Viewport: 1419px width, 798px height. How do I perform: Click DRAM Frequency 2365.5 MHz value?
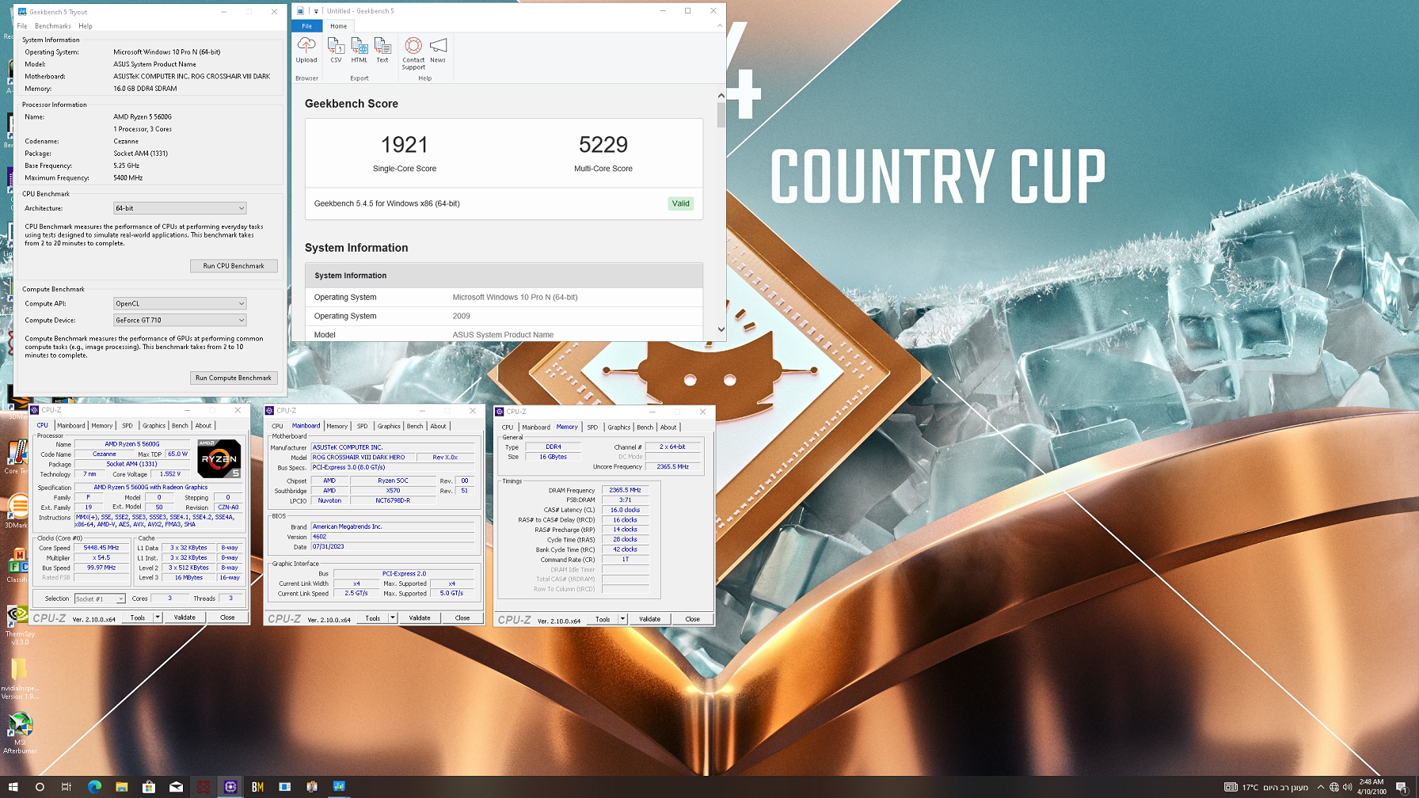pyautogui.click(x=625, y=490)
